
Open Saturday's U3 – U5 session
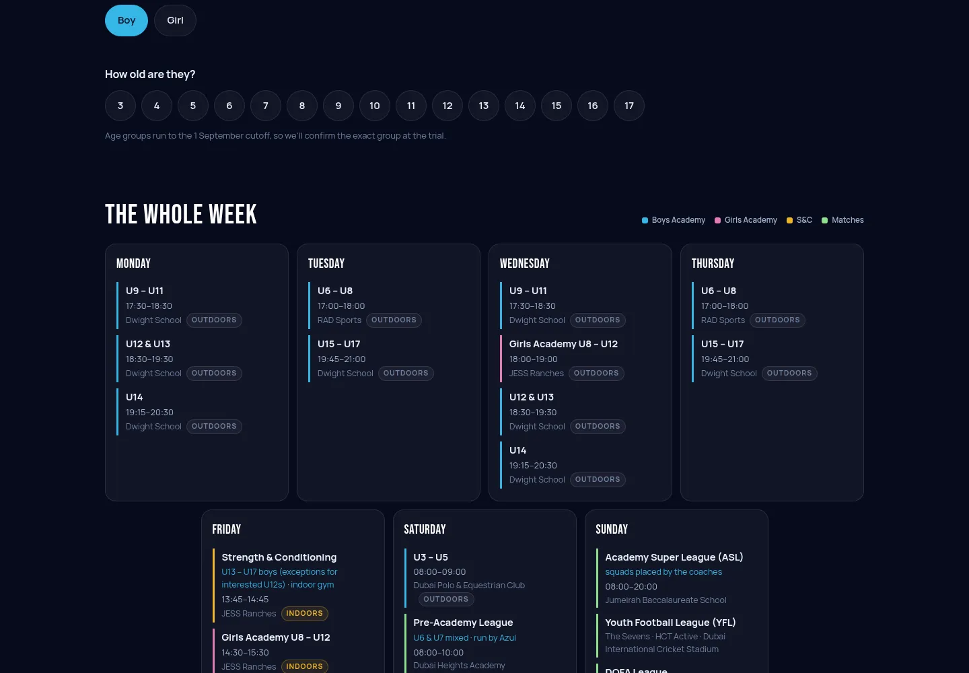click(485, 578)
